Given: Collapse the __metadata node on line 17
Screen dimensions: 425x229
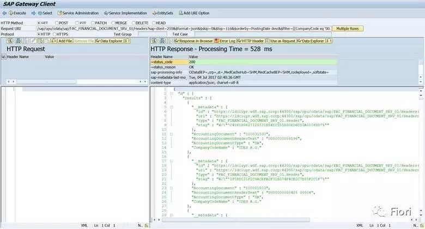Looking at the screenshot, I should (171, 162).
